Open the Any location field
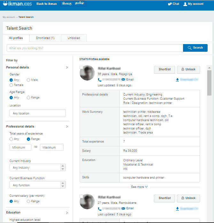 point(38,113)
